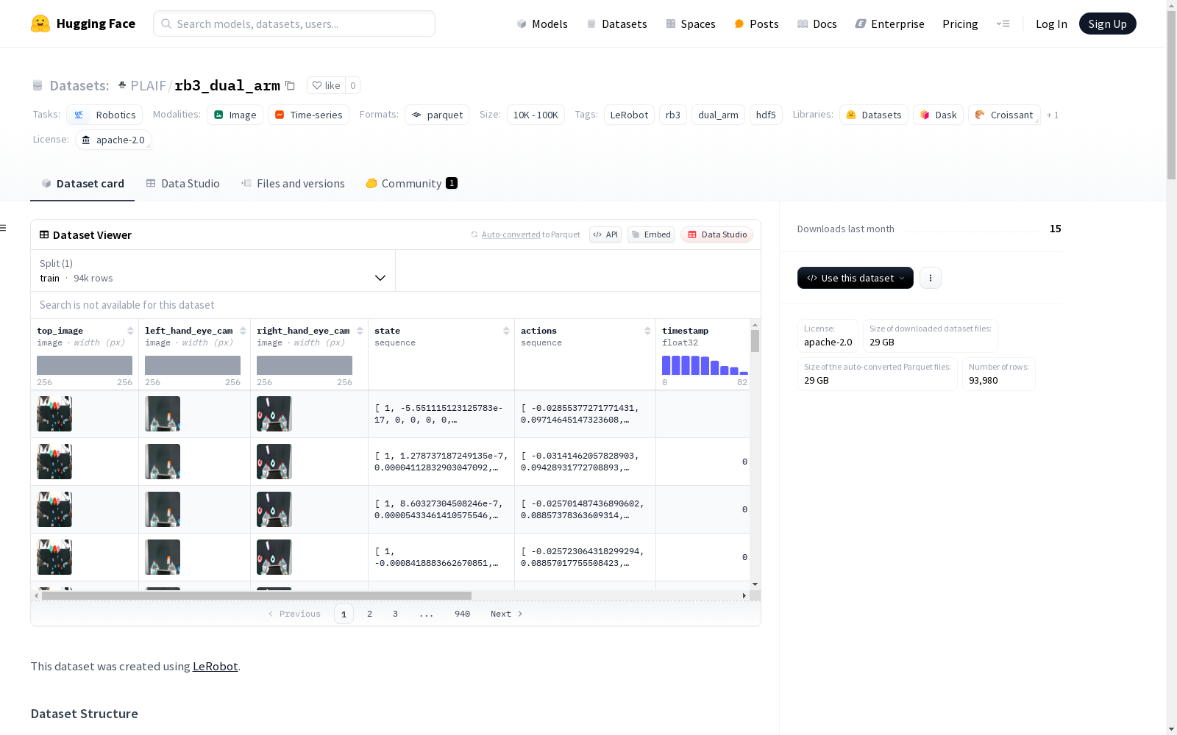
Task: Open the PLAIF organization page
Action: [x=148, y=85]
